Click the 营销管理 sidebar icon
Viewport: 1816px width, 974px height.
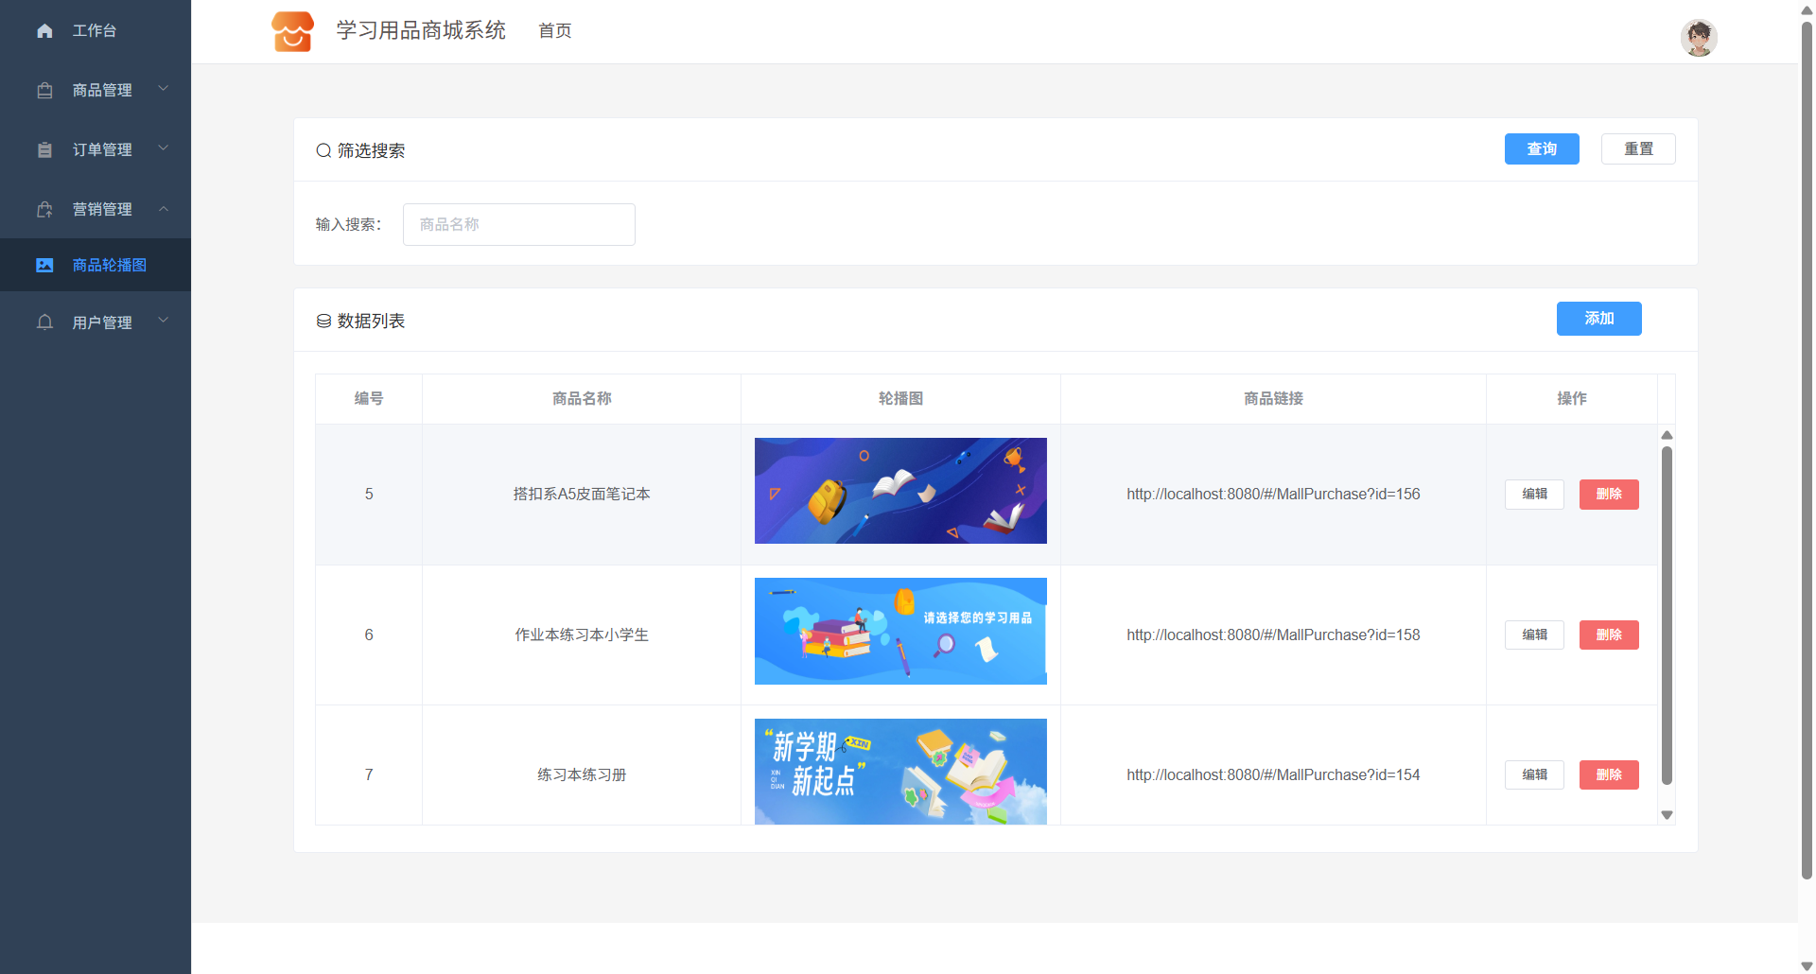tap(44, 210)
